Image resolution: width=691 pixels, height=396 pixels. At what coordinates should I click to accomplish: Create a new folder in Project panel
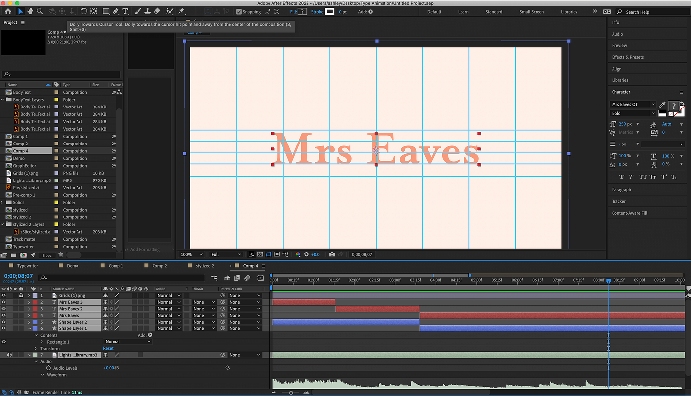[13, 255]
